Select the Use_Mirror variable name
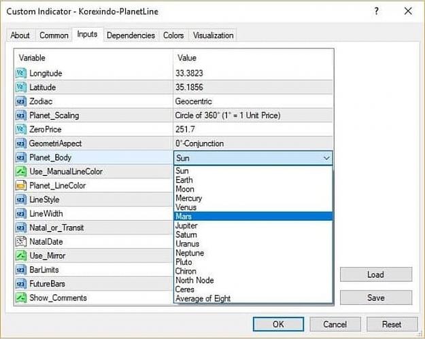This screenshot has height=339, width=425. (x=48, y=255)
